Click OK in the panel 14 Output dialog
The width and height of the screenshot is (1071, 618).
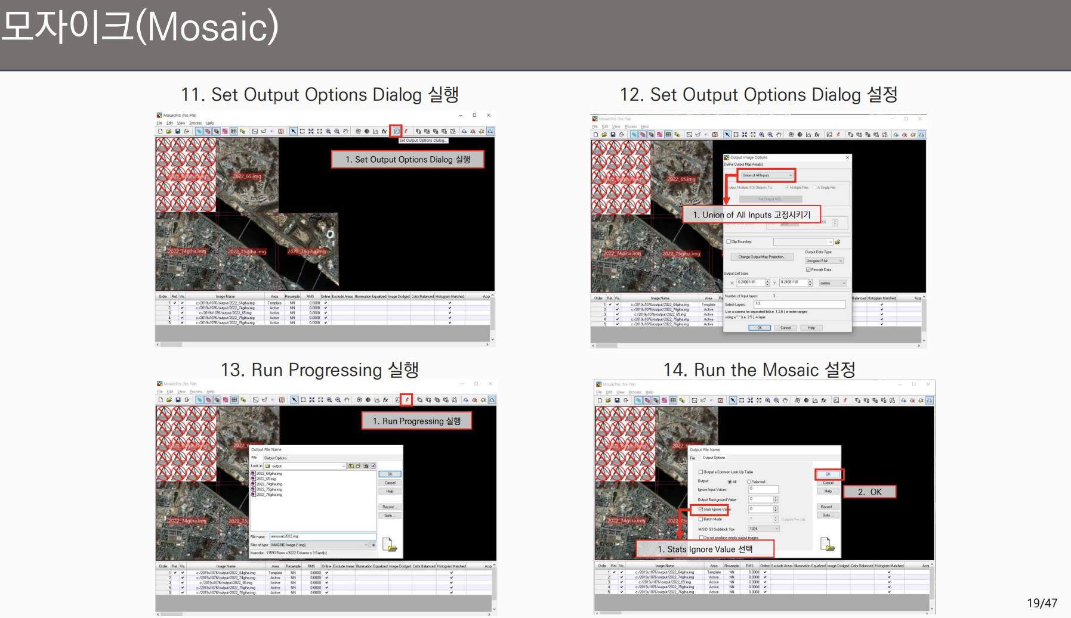[x=828, y=474]
